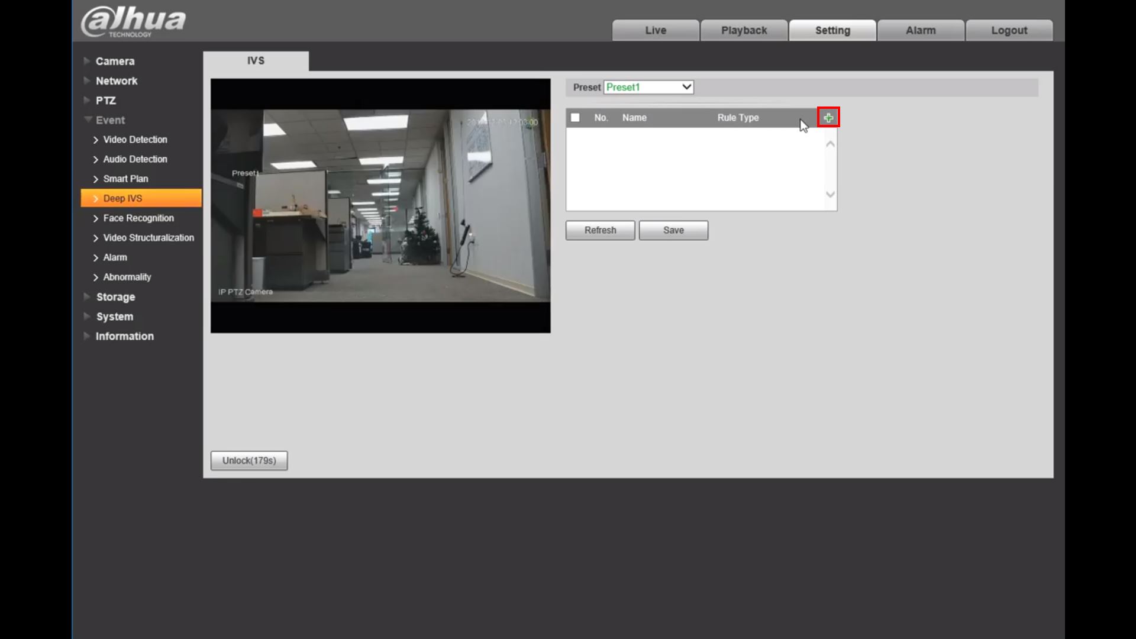Open Video Structuralization settings
This screenshot has width=1136, height=639.
(x=149, y=237)
